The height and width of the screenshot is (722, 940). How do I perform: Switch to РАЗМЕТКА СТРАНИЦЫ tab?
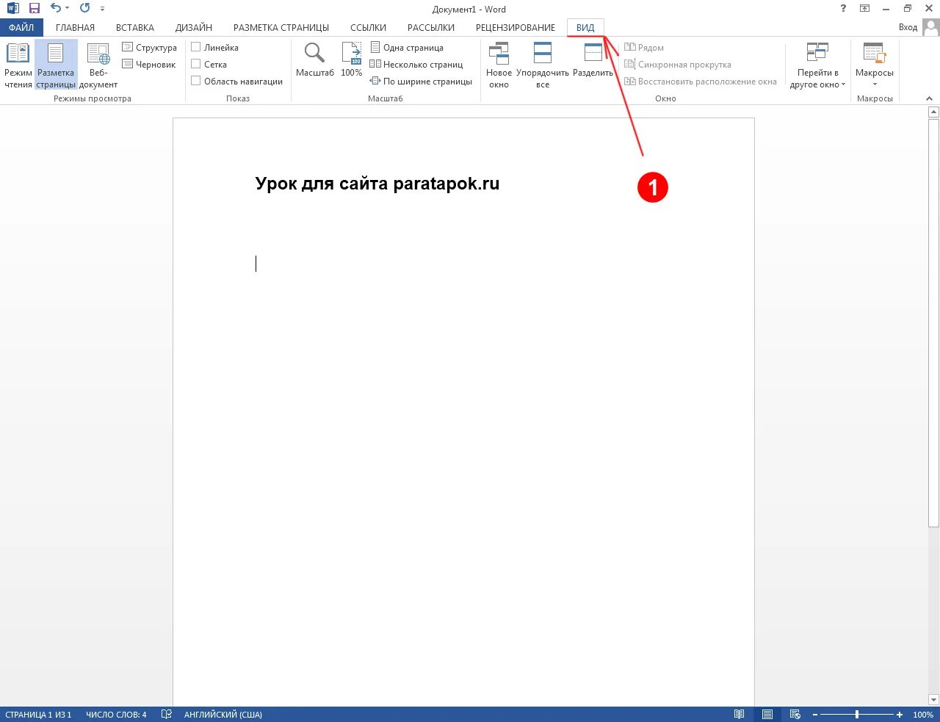[281, 28]
